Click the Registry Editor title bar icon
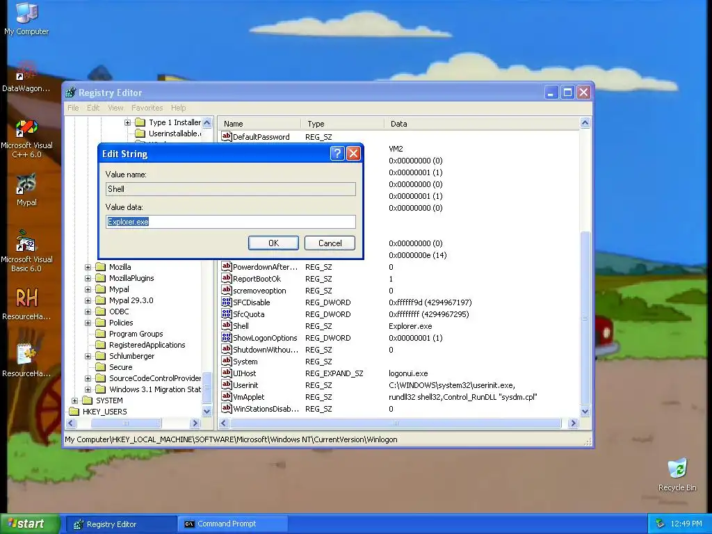This screenshot has width=712, height=534. (x=70, y=92)
